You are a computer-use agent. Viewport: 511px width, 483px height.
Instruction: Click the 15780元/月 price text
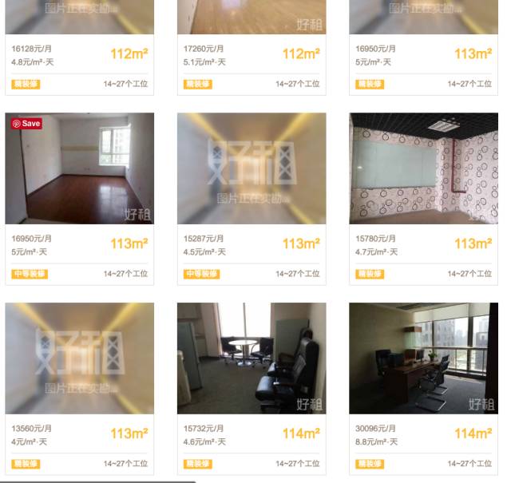click(x=376, y=239)
